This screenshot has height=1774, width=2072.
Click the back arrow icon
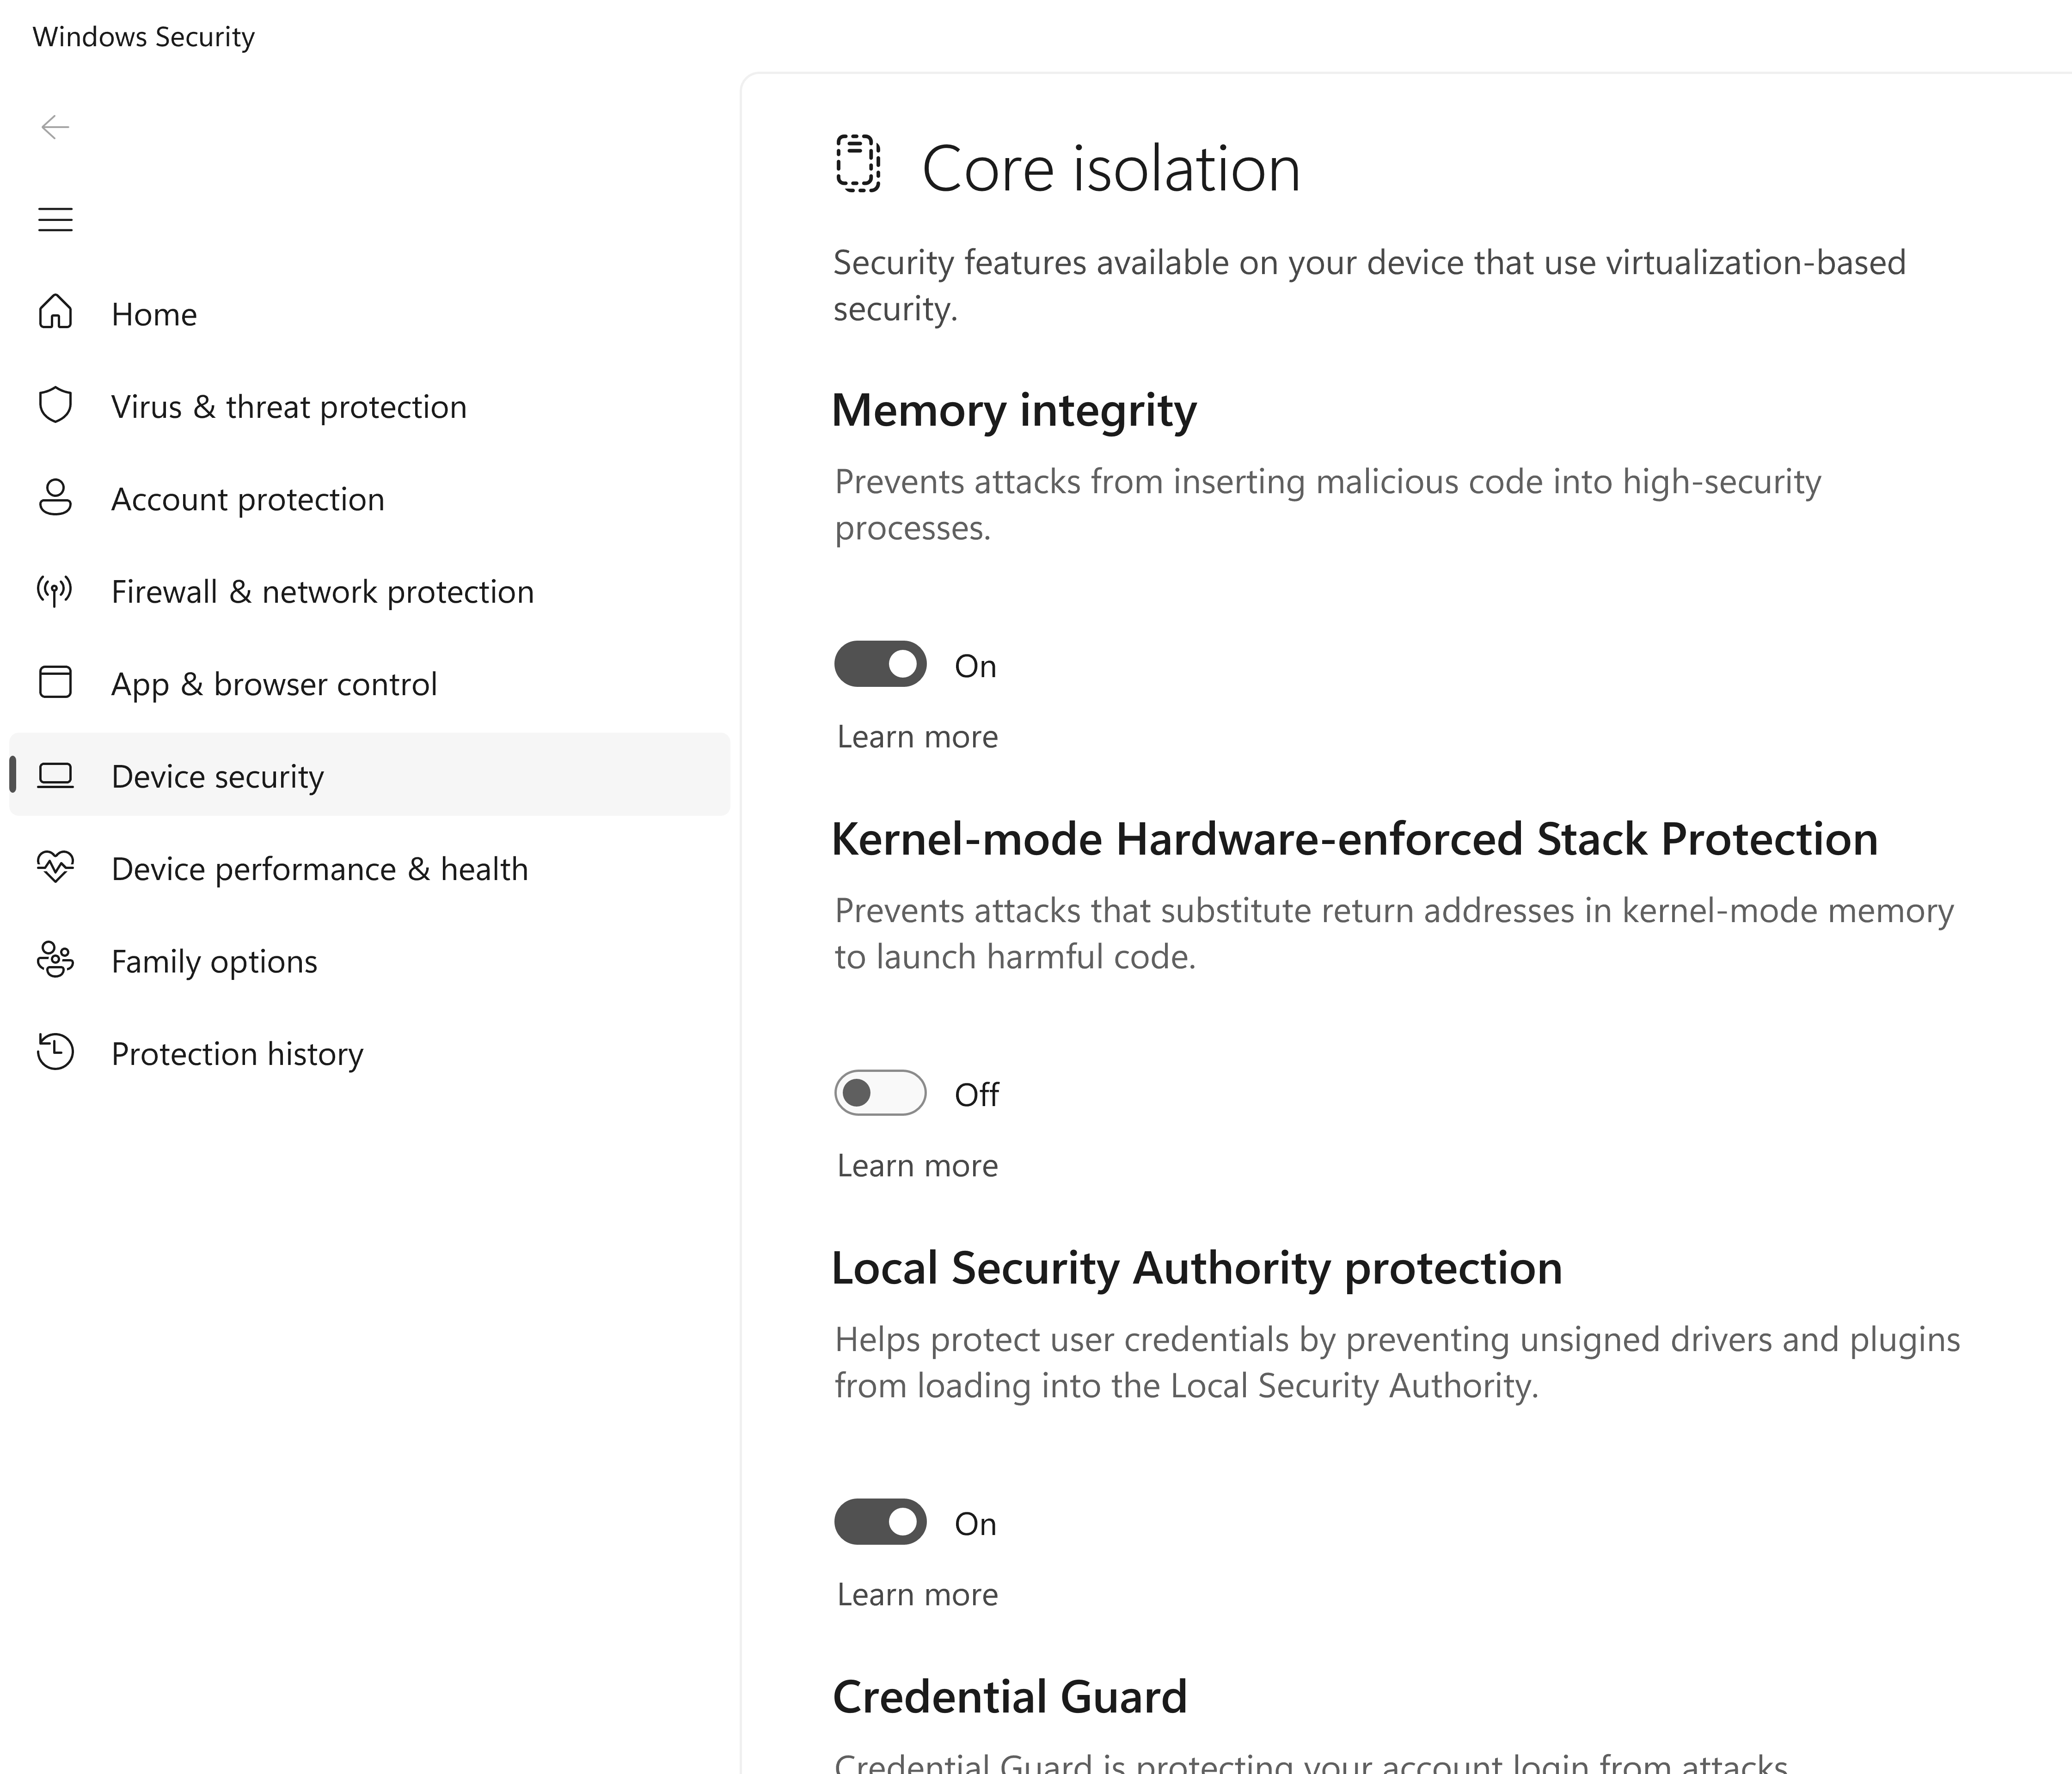pos(55,127)
